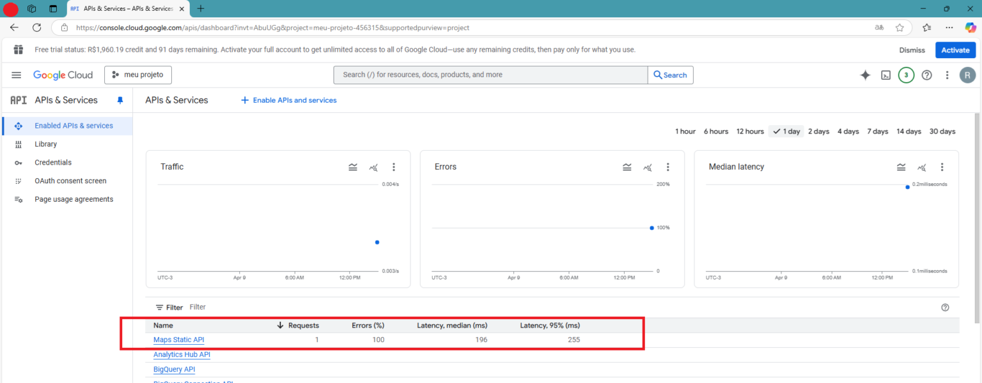Screen dimensions: 982x383
Task: Unpin APIs & Services from navigation
Action: pos(120,100)
